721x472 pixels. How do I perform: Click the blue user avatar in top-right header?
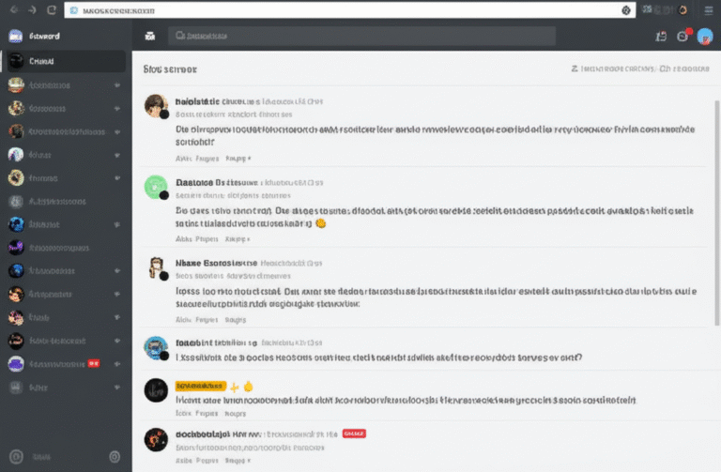(x=705, y=37)
